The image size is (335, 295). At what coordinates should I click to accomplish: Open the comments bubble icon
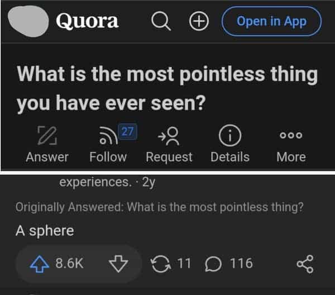coord(213,263)
